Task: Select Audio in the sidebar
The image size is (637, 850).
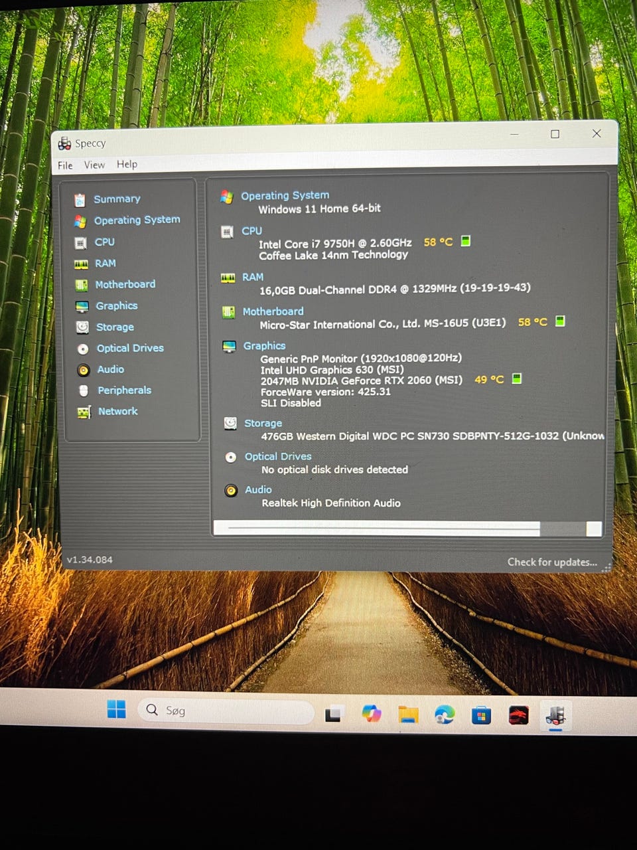Action: pos(110,369)
